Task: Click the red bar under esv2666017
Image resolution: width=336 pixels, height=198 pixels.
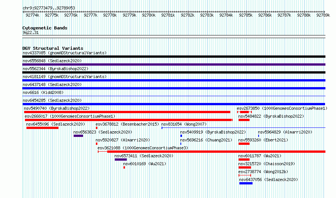Action: pos(129,120)
